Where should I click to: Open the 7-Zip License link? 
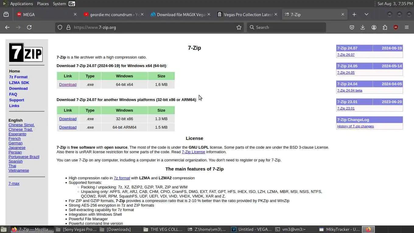coord(193,152)
